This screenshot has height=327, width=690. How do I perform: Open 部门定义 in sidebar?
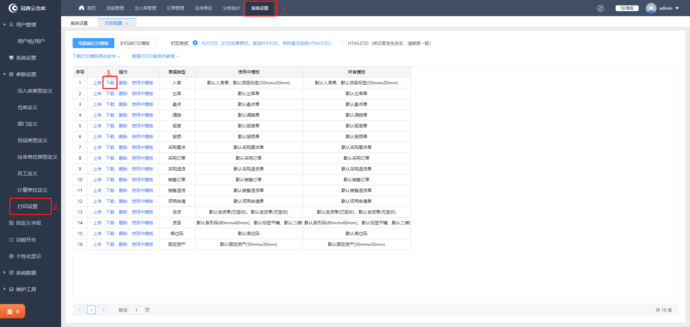point(27,124)
